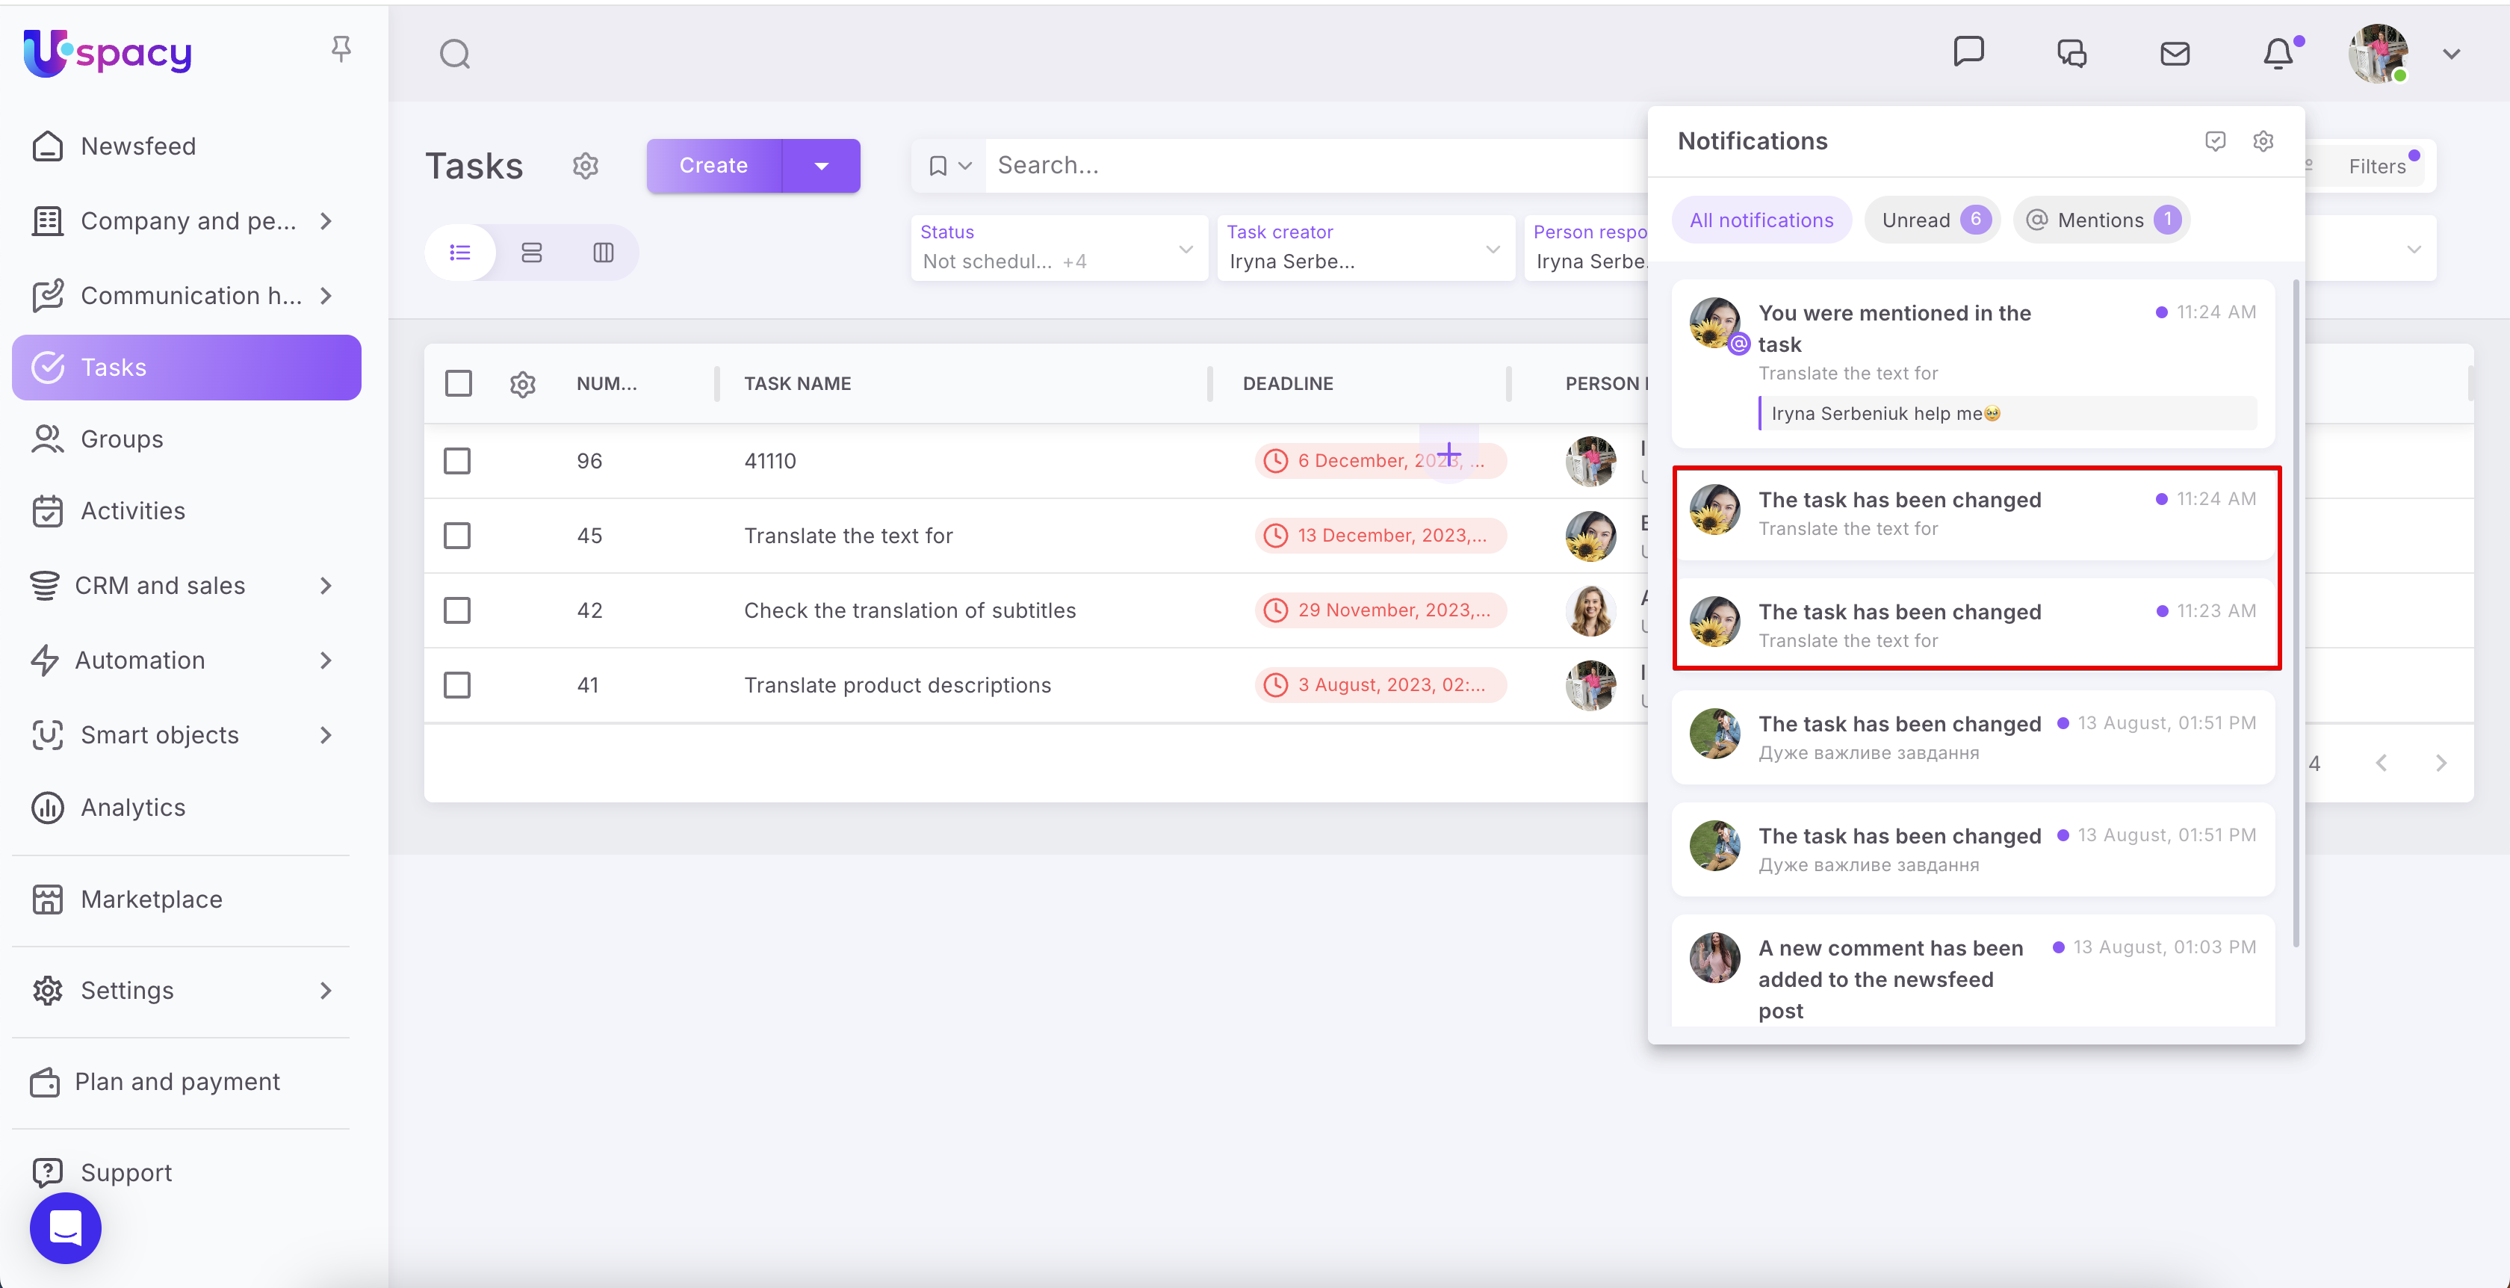
Task: Mark all notifications as read icon
Action: [x=2215, y=141]
